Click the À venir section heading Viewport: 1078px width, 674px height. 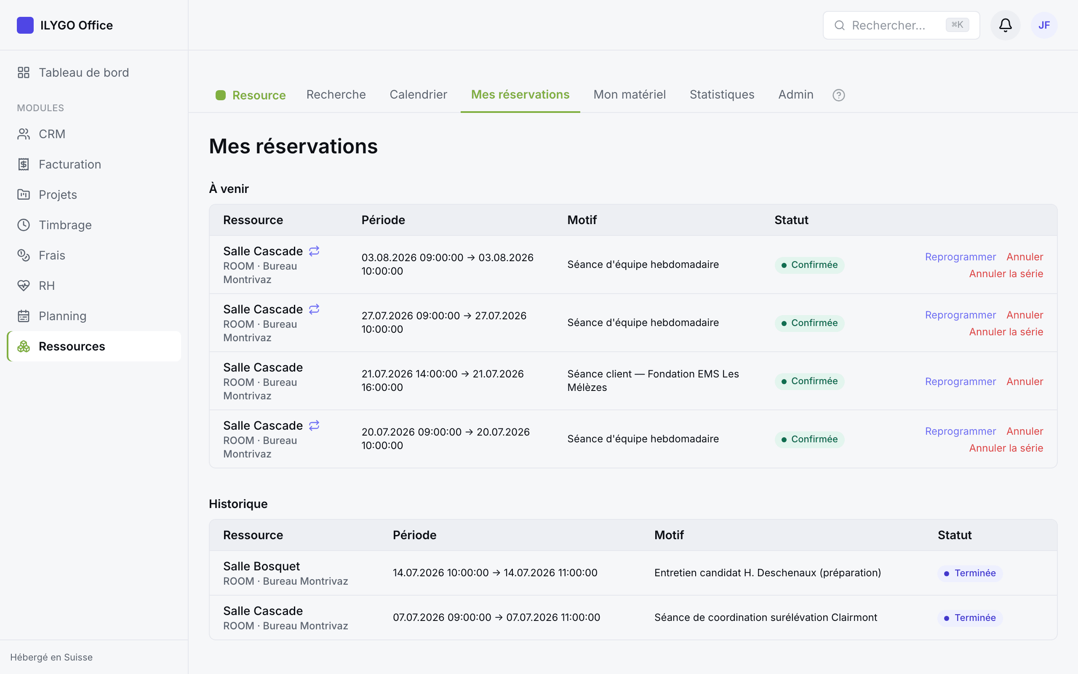[x=229, y=189]
